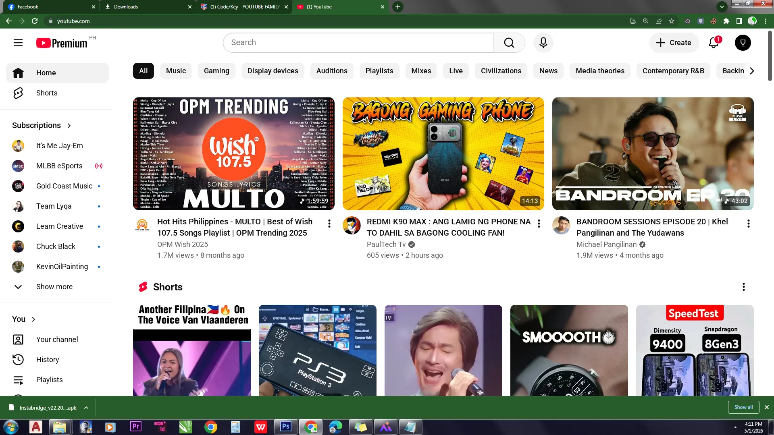Open the KevinOilPainting subscription
The width and height of the screenshot is (774, 435).
pos(57,267)
